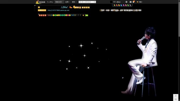
Task: Click the row of four yellow square icons
Action: click(x=86, y=7)
